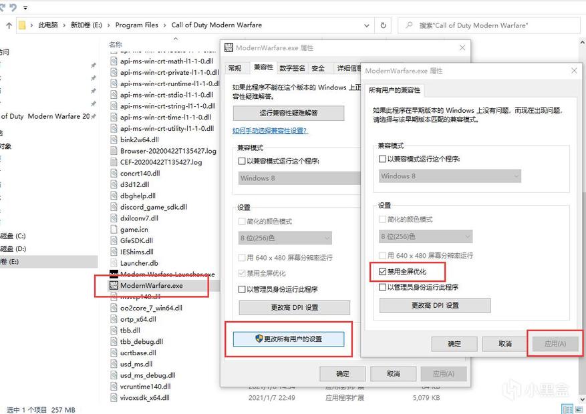Click the 更改所有用户的设置 button
586x414 pixels.
click(289, 339)
